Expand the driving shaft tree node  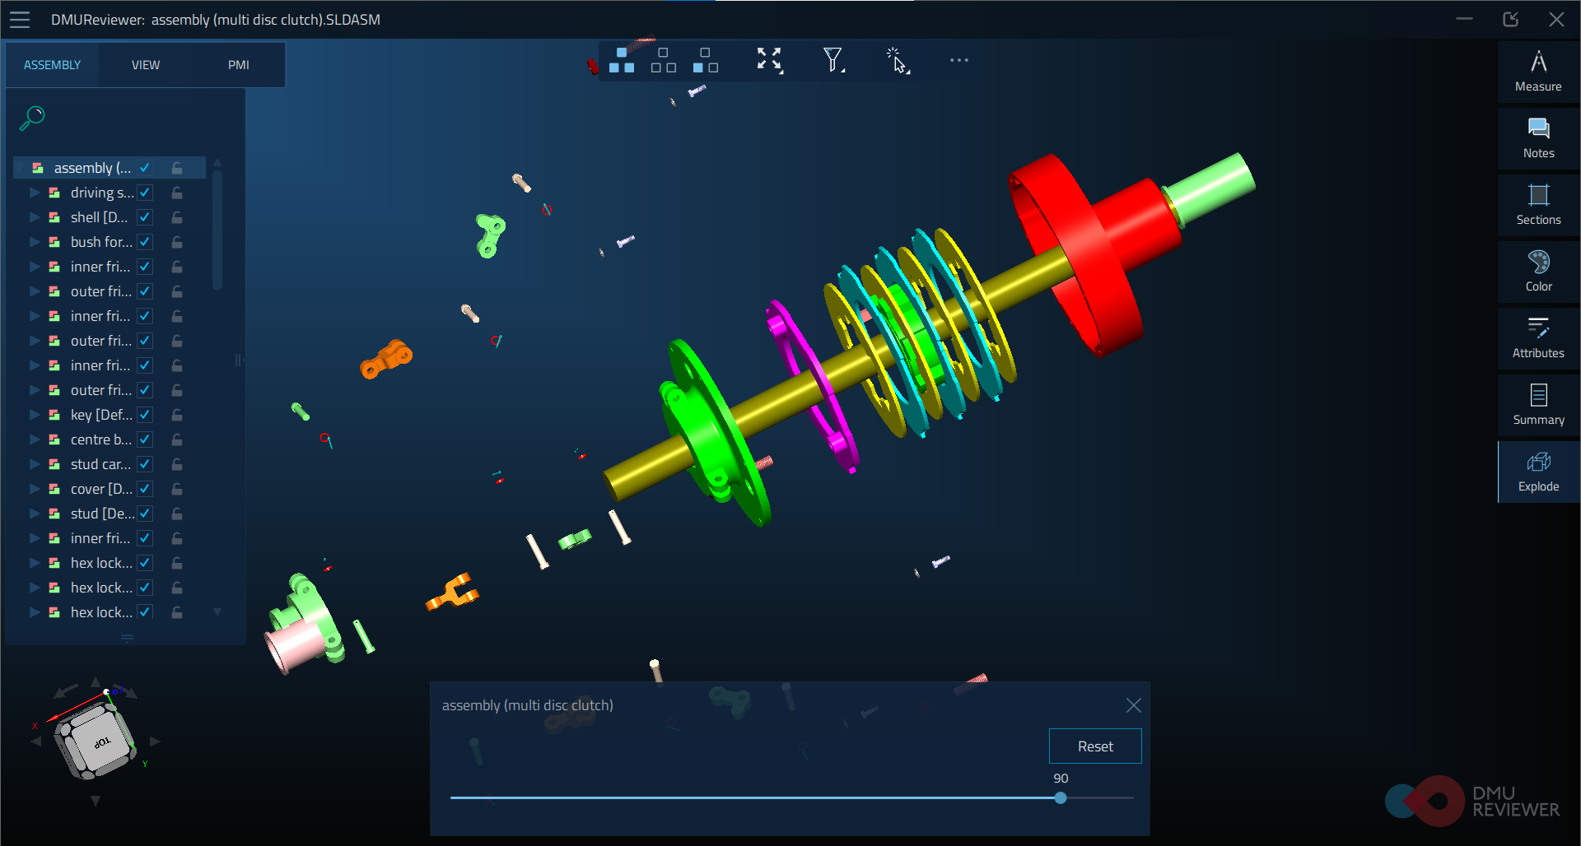[34, 192]
